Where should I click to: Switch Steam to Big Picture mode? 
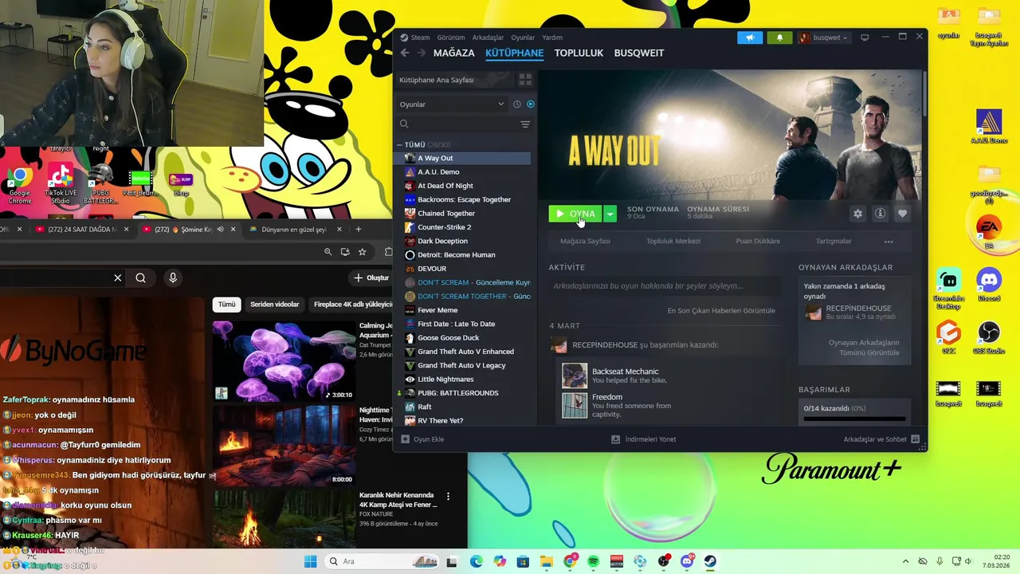click(865, 37)
